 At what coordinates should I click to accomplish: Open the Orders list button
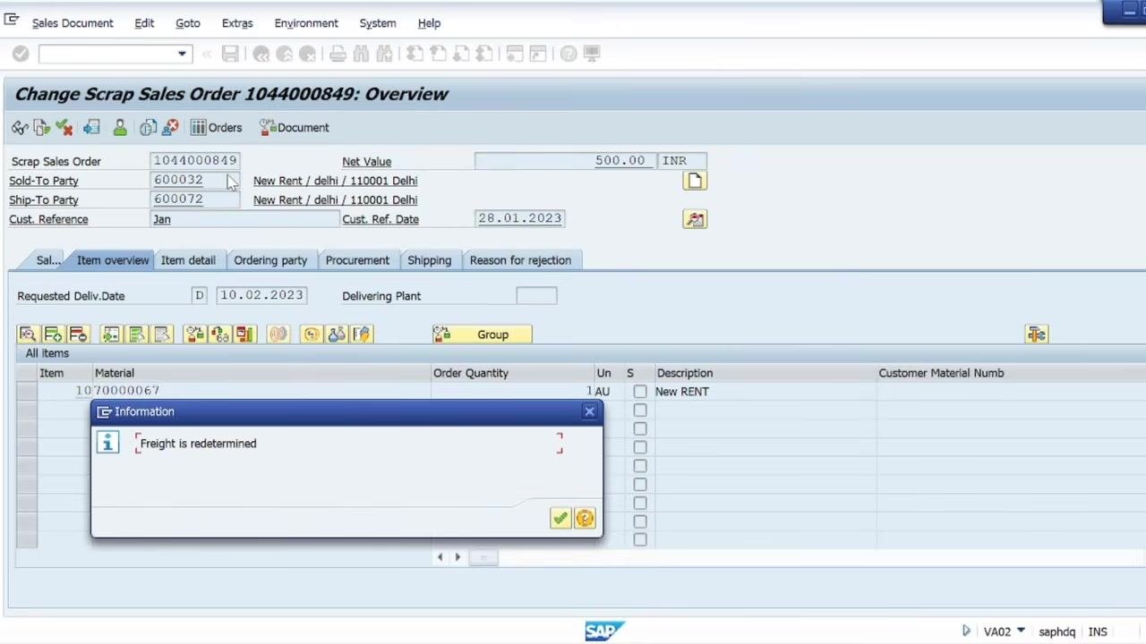(x=216, y=128)
